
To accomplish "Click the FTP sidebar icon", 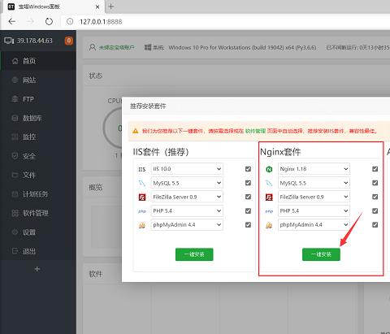I will 15,99.
